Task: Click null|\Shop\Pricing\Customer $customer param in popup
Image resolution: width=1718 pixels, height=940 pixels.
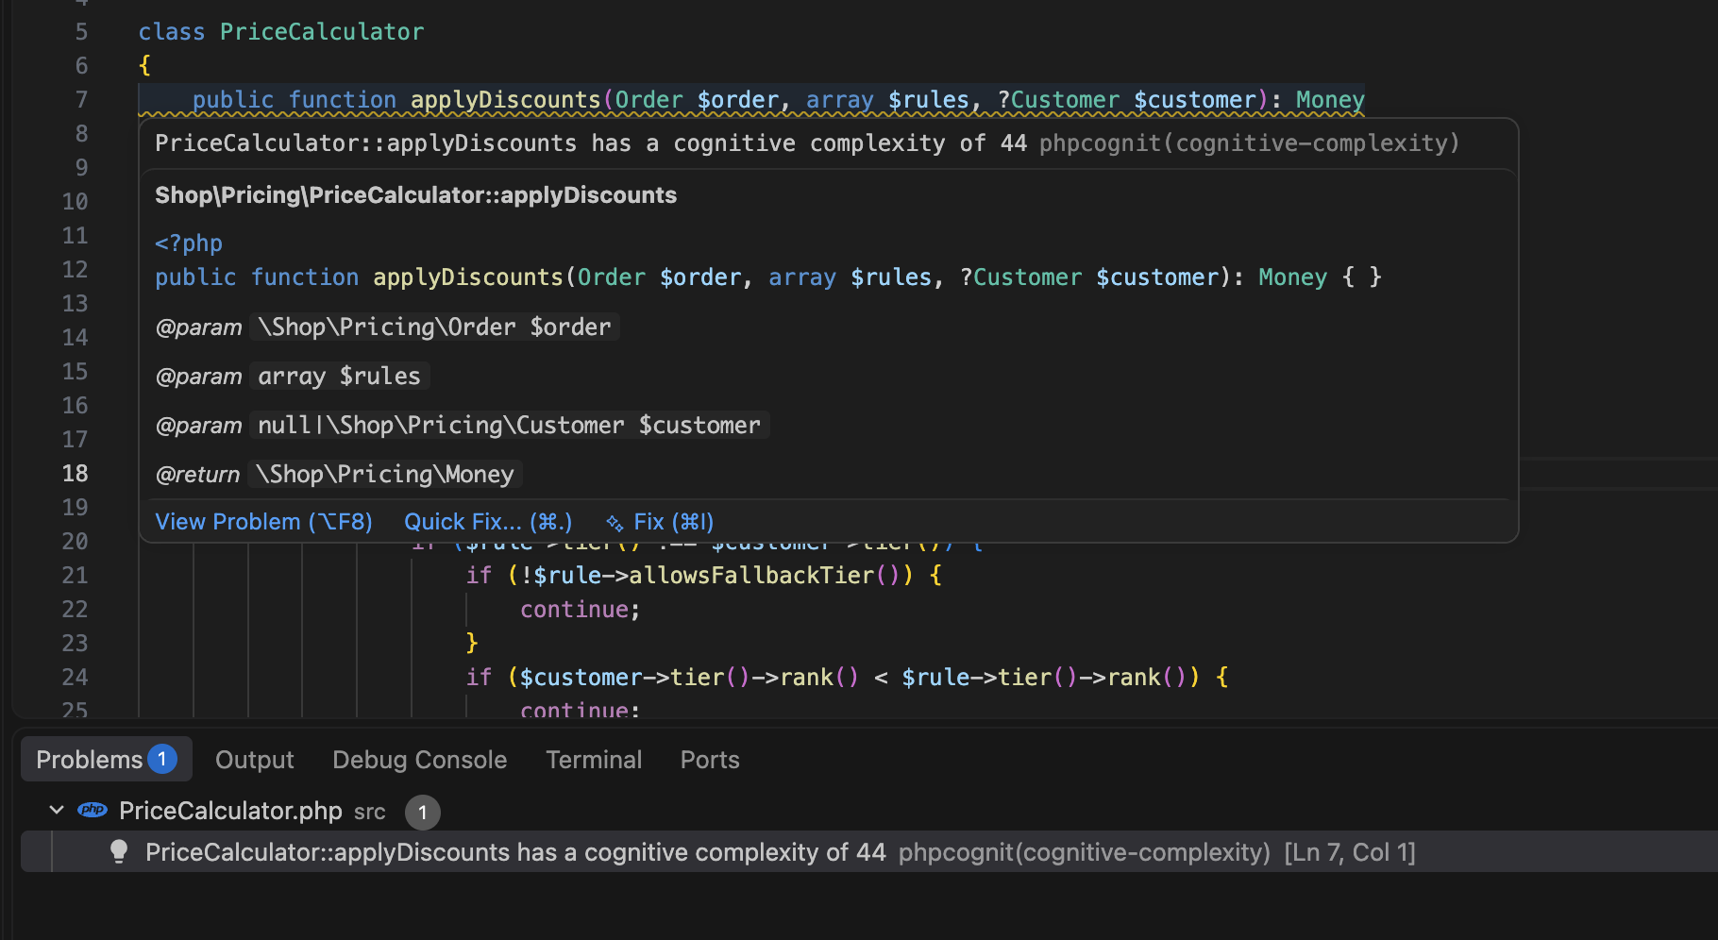Action: [x=509, y=425]
